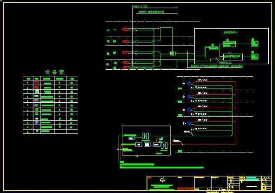Screen dimensions: 275x193
Task: Select the topmost red device in wiring diagram
Action: point(125,29)
